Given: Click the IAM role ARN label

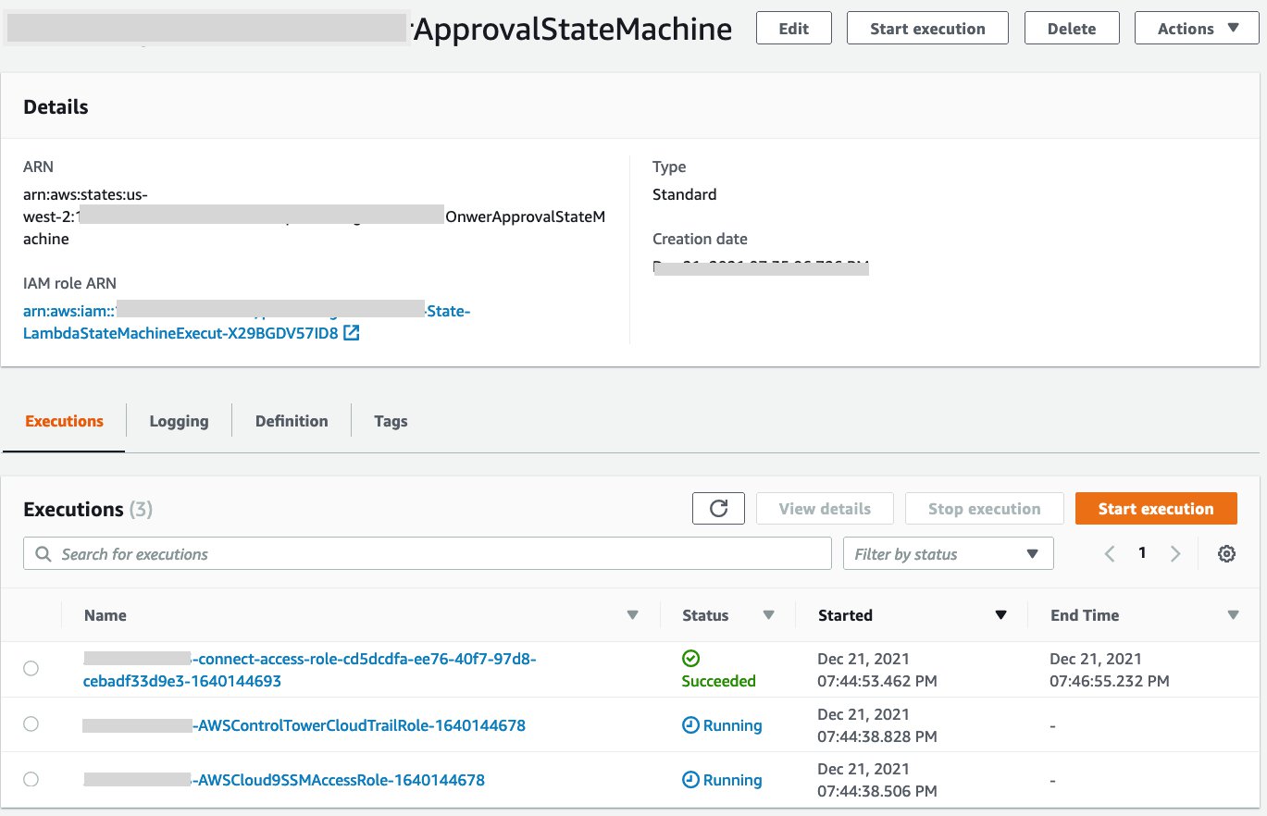Looking at the screenshot, I should point(69,283).
